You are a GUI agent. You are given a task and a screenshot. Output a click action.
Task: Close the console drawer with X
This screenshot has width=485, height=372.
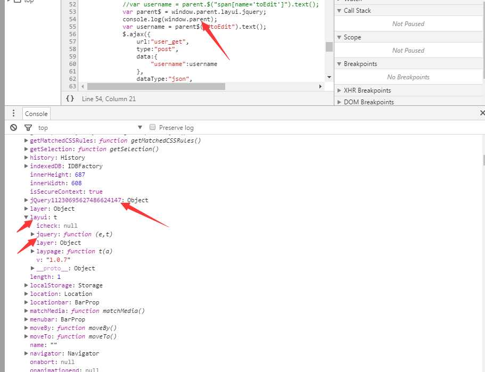[x=482, y=113]
